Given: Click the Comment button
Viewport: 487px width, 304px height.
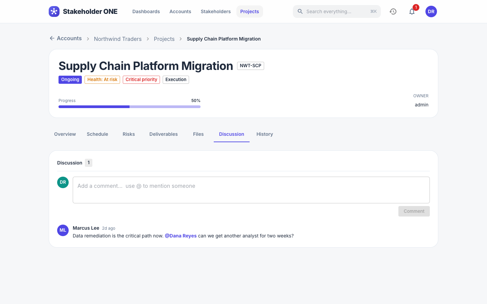Looking at the screenshot, I should click(x=414, y=211).
